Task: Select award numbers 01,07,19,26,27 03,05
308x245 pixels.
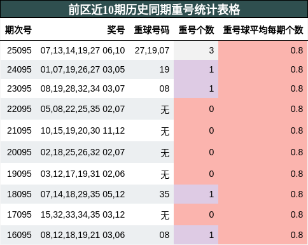Action: 83,69
